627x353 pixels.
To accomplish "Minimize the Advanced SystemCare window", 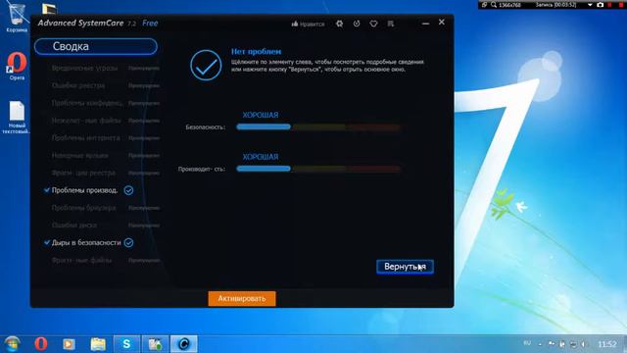I will pyautogui.click(x=425, y=24).
